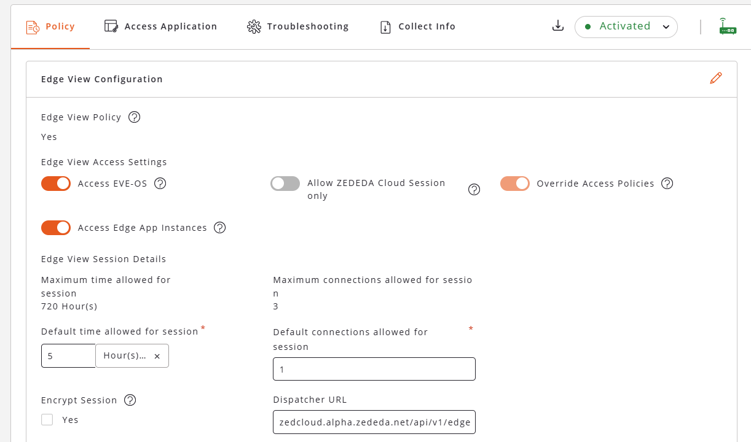Click the Dispatcher URL input field

point(374,422)
